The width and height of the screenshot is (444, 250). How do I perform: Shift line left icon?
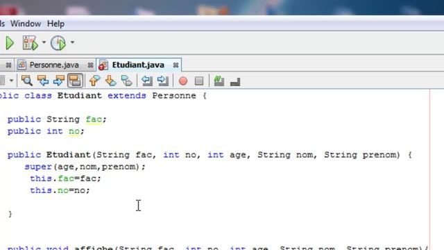click(147, 81)
